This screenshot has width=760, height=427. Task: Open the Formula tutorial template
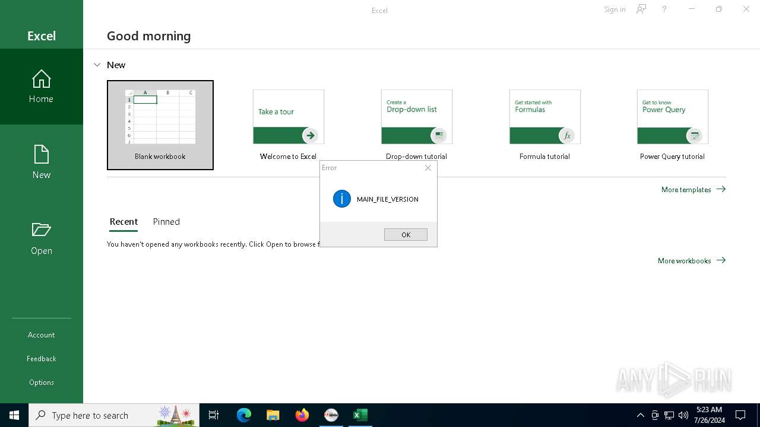545,125
